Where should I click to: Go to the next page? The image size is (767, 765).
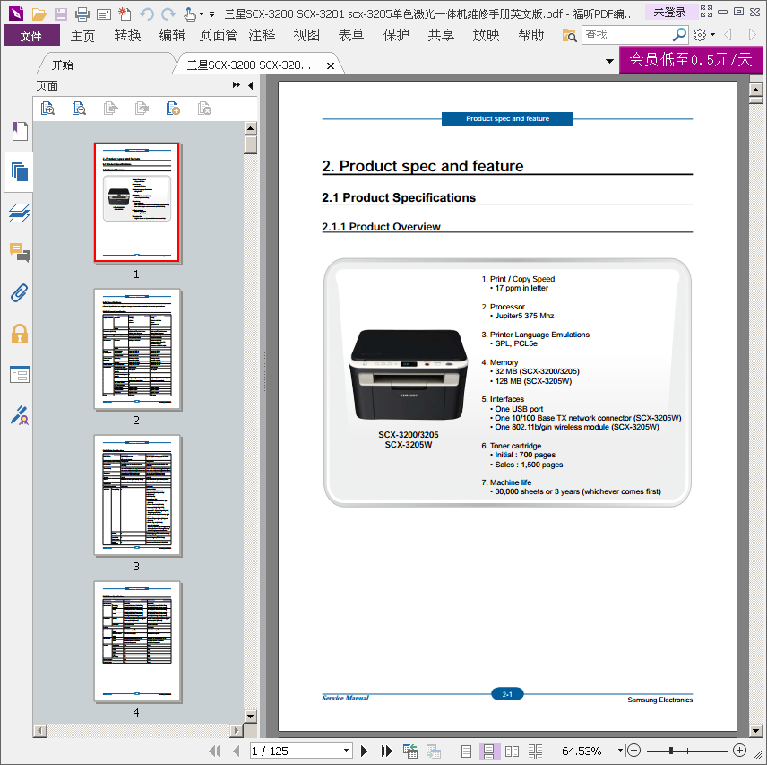click(364, 751)
